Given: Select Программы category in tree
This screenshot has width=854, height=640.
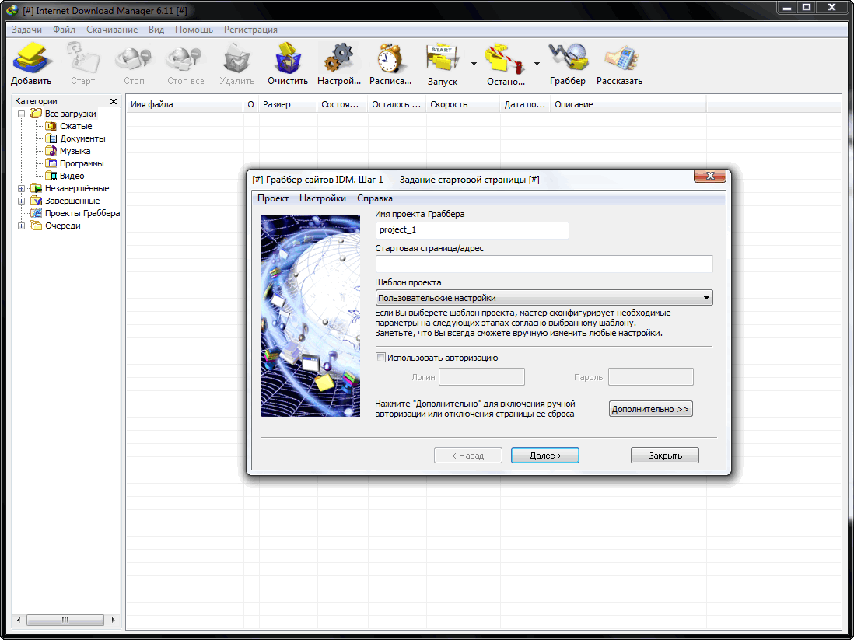Looking at the screenshot, I should (82, 163).
